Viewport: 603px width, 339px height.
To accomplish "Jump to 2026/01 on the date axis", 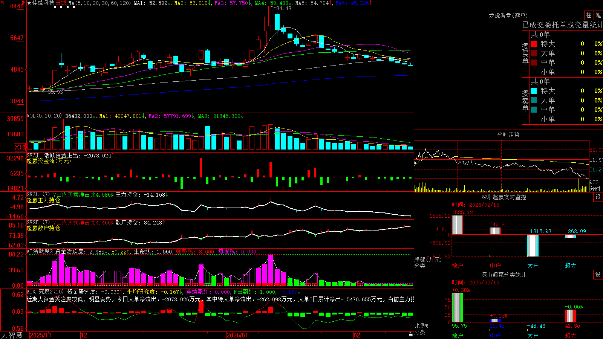I will click(237, 335).
